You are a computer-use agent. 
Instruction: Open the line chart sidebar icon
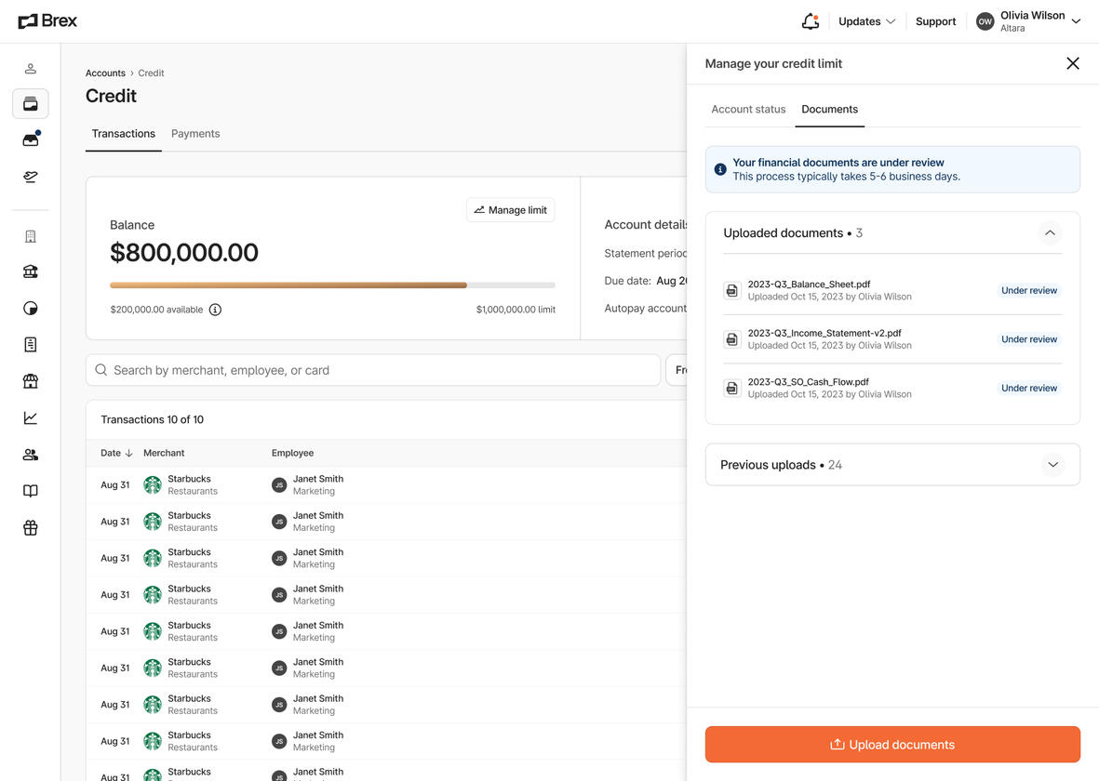click(x=31, y=418)
